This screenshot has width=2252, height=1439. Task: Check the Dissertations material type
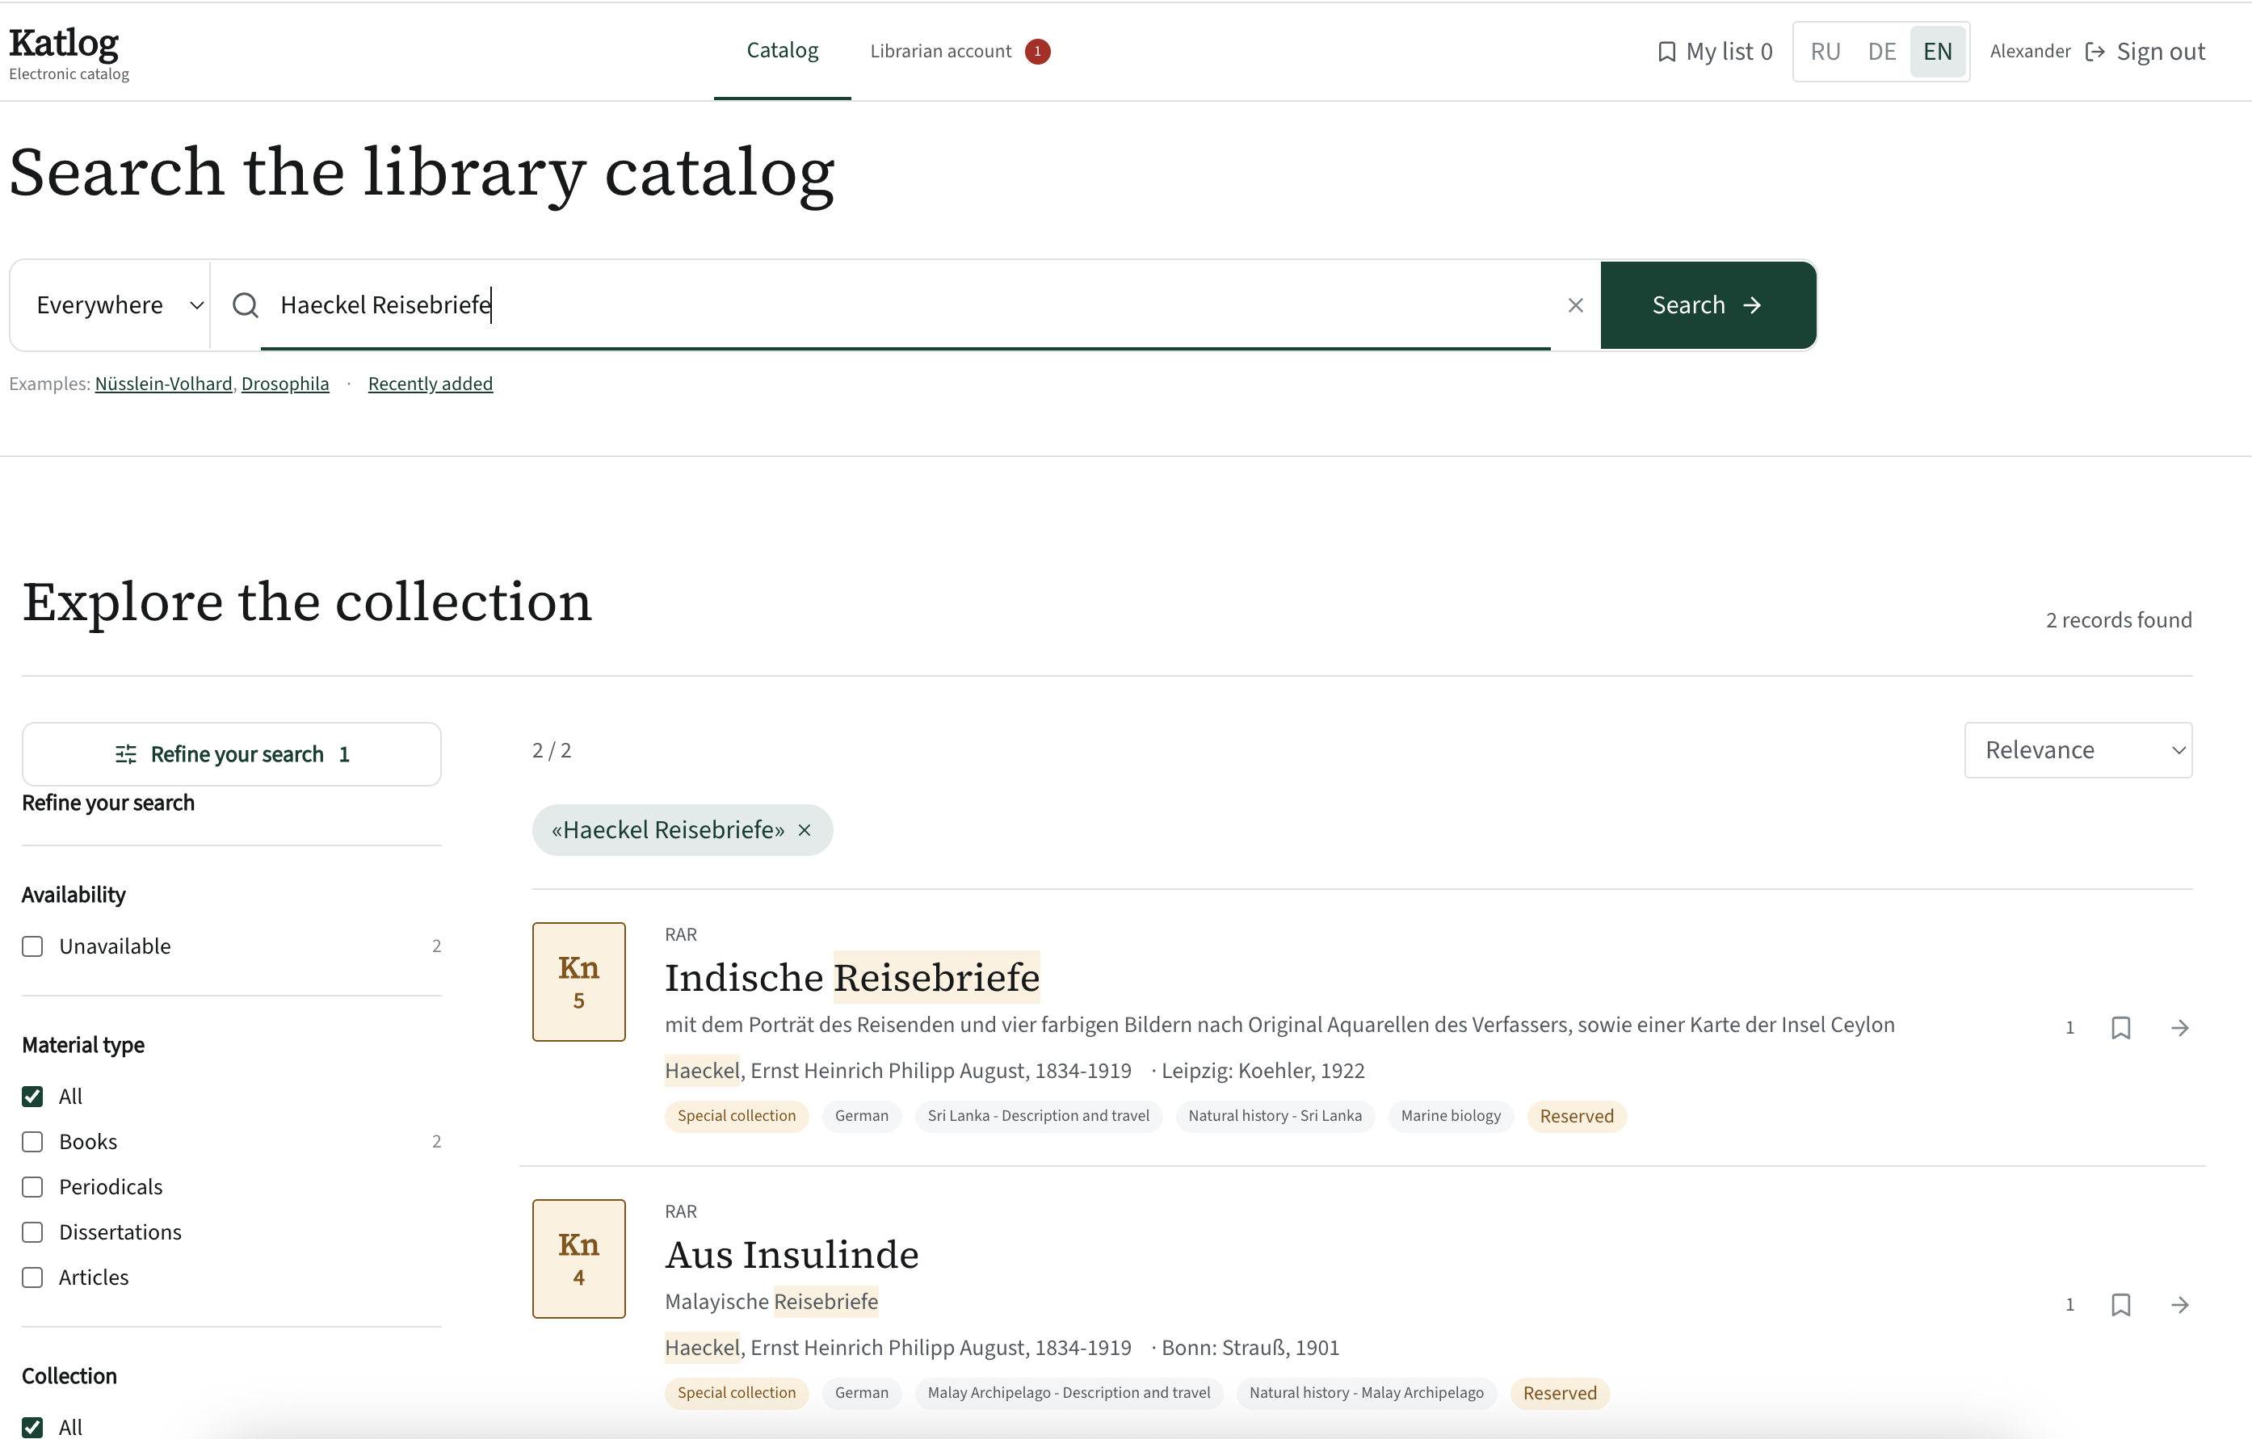tap(33, 1231)
